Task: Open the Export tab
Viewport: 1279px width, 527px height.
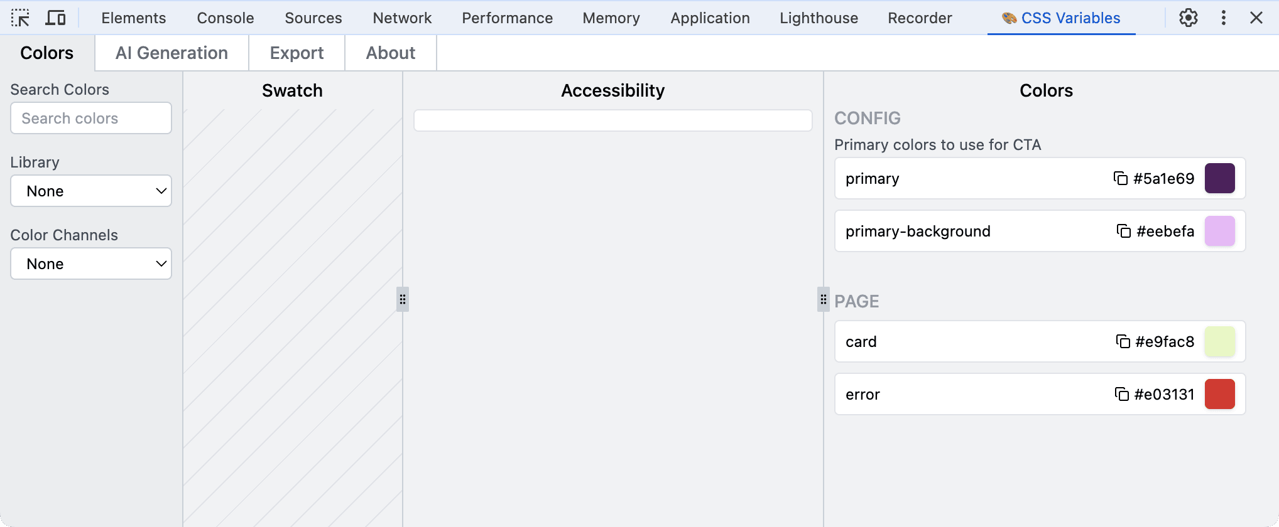Action: tap(297, 53)
